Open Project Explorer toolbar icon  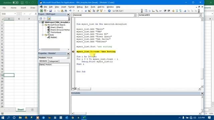point(94,11)
